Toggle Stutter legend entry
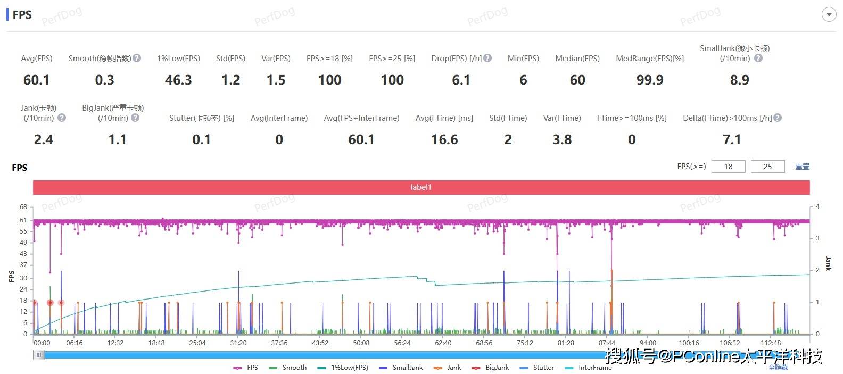 [x=537, y=368]
